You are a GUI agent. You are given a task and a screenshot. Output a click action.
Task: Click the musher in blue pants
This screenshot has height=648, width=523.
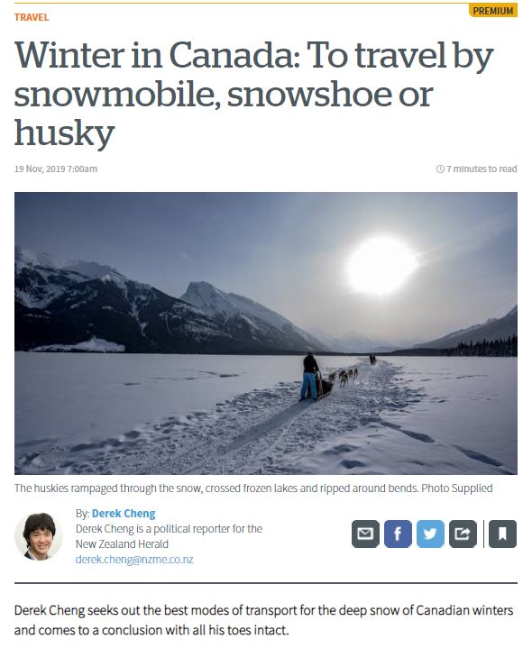coord(309,377)
